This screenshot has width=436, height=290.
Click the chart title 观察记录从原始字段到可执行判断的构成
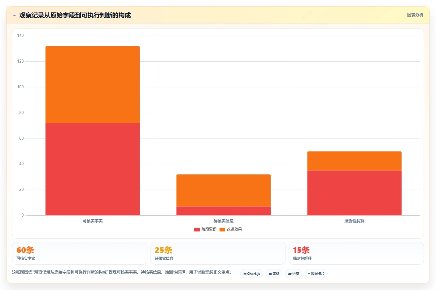click(75, 15)
